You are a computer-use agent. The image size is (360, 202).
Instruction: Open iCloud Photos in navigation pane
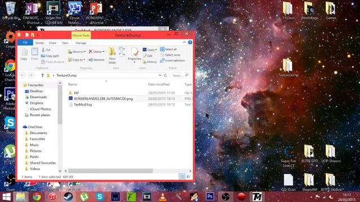tap(40, 109)
